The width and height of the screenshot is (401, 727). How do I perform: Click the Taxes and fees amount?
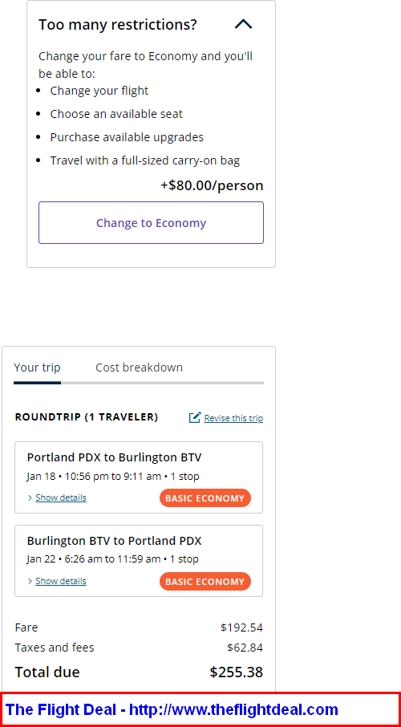tap(245, 648)
